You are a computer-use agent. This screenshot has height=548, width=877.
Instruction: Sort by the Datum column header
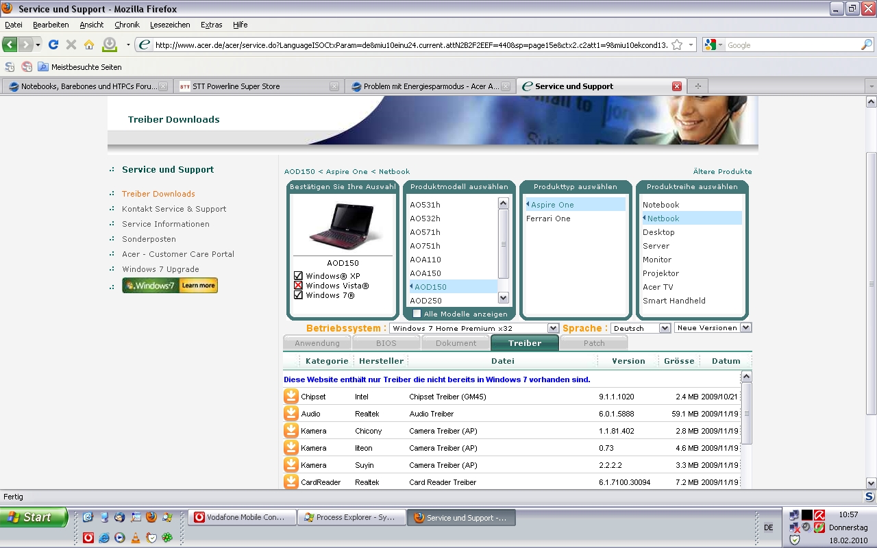click(726, 361)
